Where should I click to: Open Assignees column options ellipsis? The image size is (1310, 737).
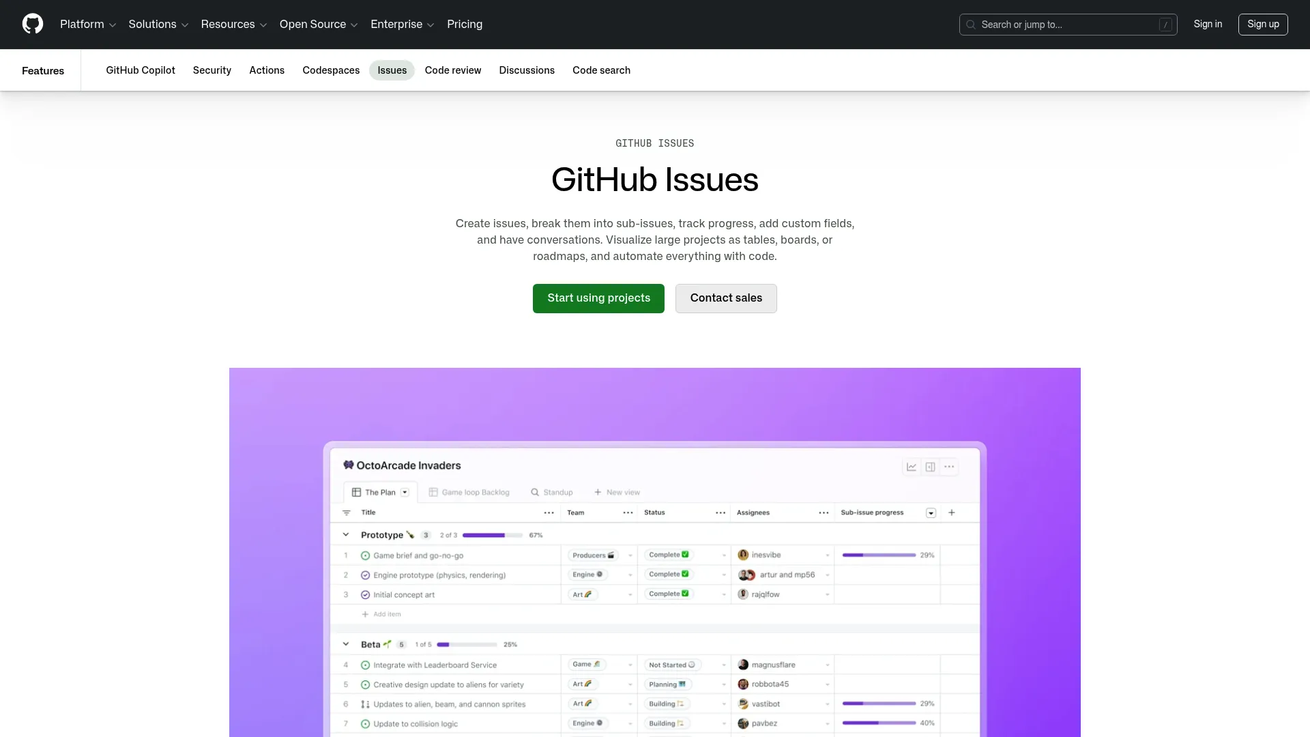pos(824,512)
